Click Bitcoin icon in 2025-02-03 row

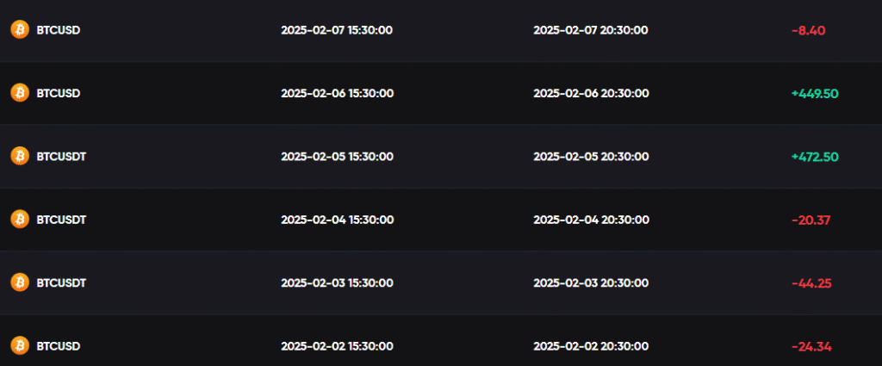click(20, 282)
